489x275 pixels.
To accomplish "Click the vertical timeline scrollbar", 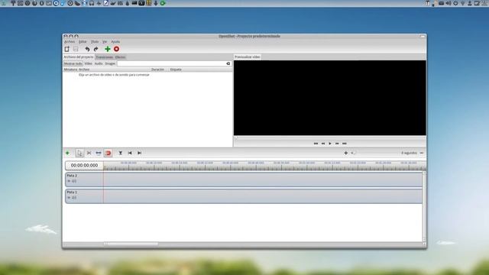I will (424, 206).
